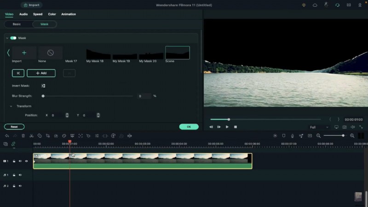Click the Position X stepper arrows
The image size is (368, 207).
(67, 115)
